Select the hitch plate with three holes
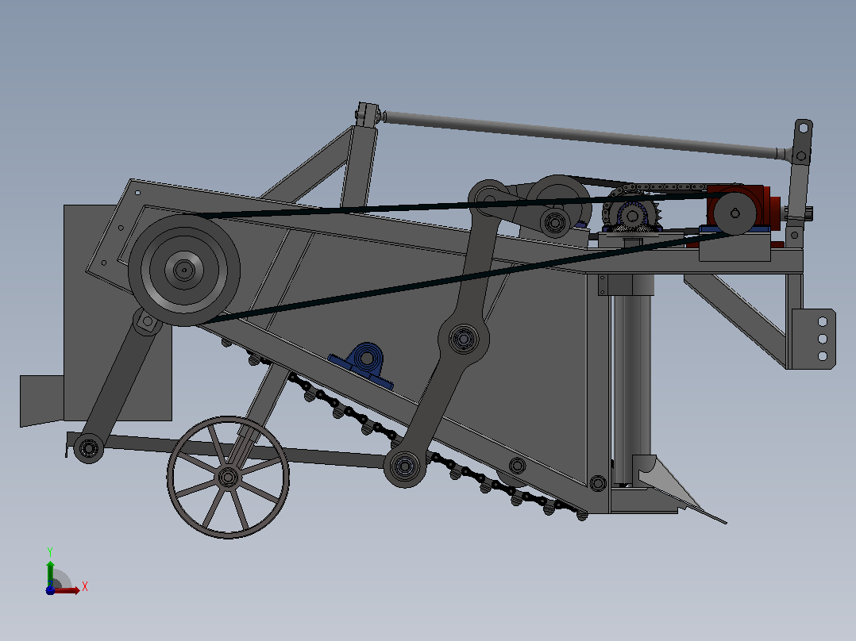The width and height of the screenshot is (856, 641). coord(813,339)
